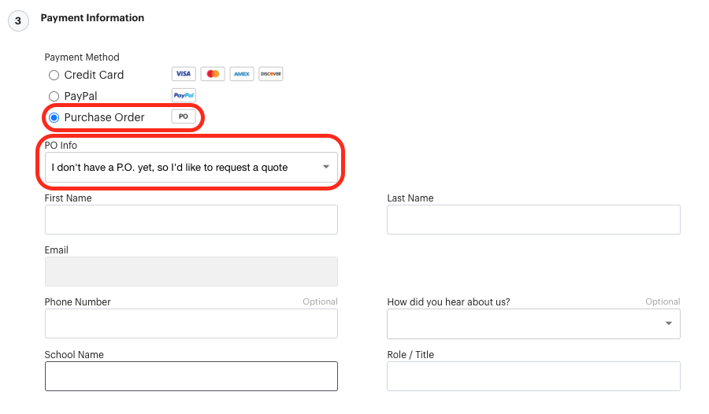The width and height of the screenshot is (709, 414).
Task: Click the PayPal logo badge
Action: [x=184, y=95]
